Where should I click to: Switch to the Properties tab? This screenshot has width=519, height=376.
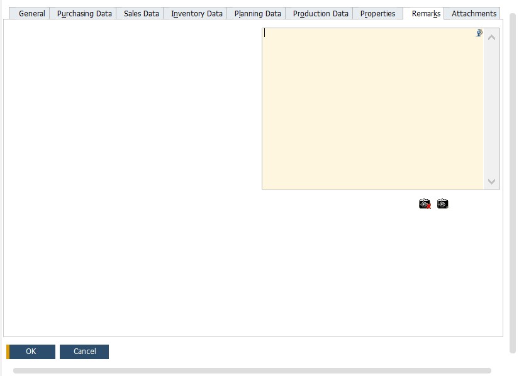tap(377, 13)
